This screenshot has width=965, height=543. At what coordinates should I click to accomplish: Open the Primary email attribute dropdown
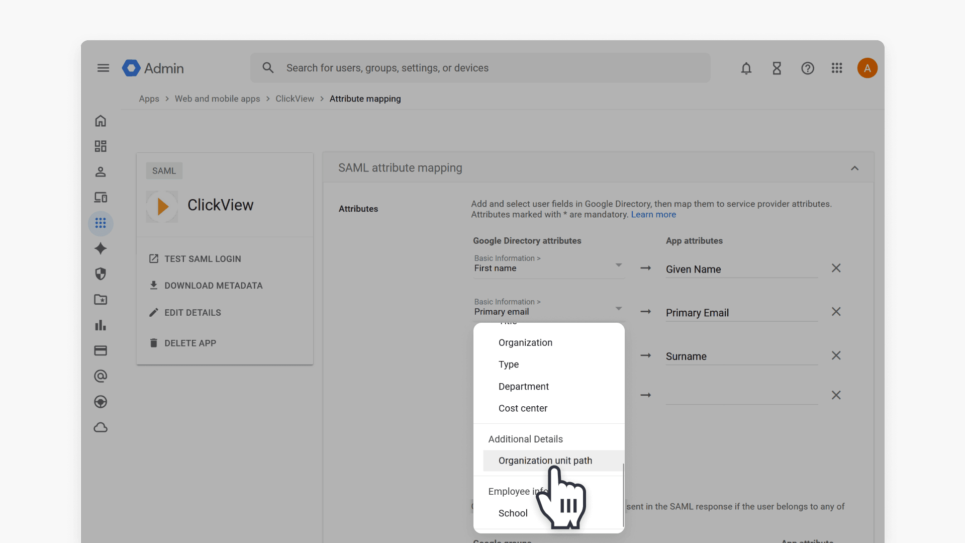(549, 309)
